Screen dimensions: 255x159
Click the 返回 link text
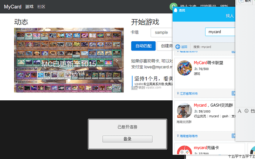(184, 47)
